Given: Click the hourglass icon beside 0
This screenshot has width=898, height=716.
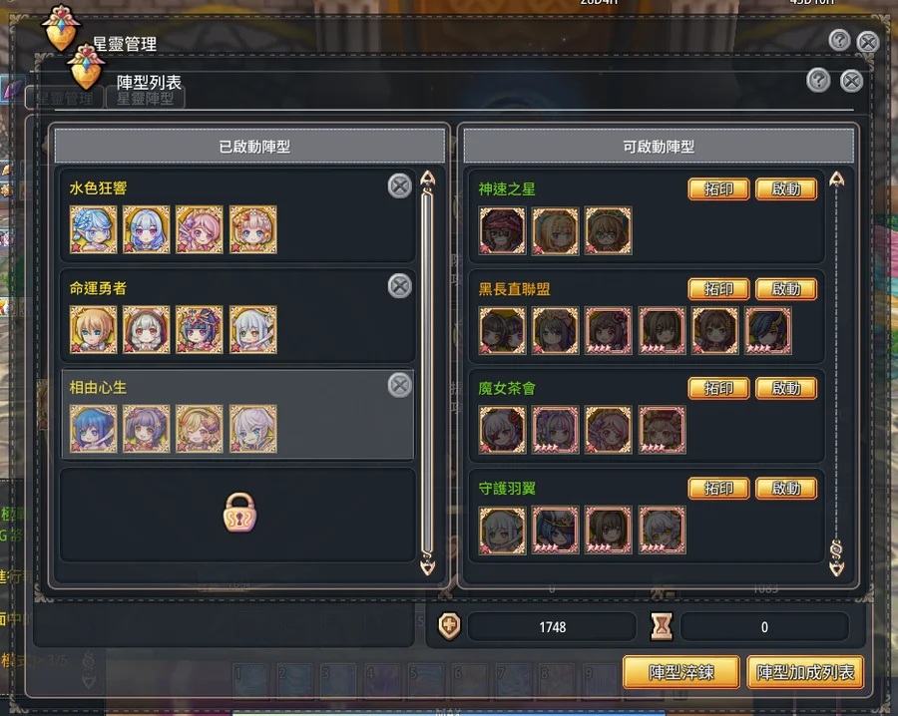Looking at the screenshot, I should pyautogui.click(x=662, y=626).
